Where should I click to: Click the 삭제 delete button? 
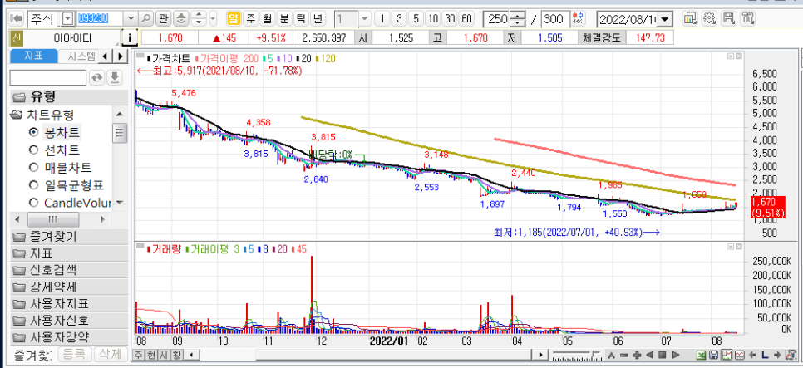111,354
